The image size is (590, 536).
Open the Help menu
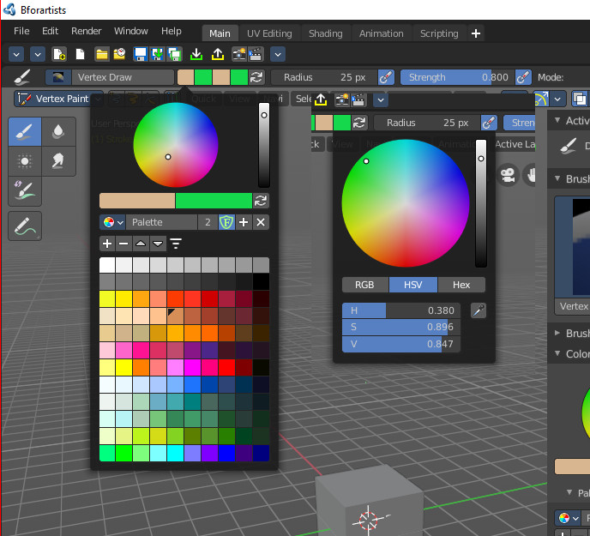coord(172,31)
